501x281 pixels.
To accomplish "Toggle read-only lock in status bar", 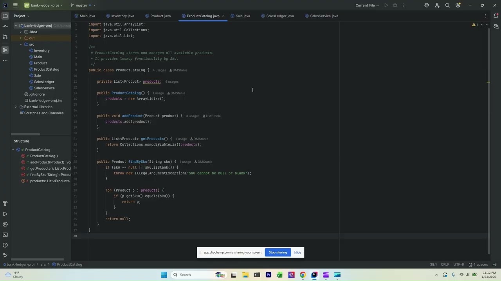I will tap(494, 264).
